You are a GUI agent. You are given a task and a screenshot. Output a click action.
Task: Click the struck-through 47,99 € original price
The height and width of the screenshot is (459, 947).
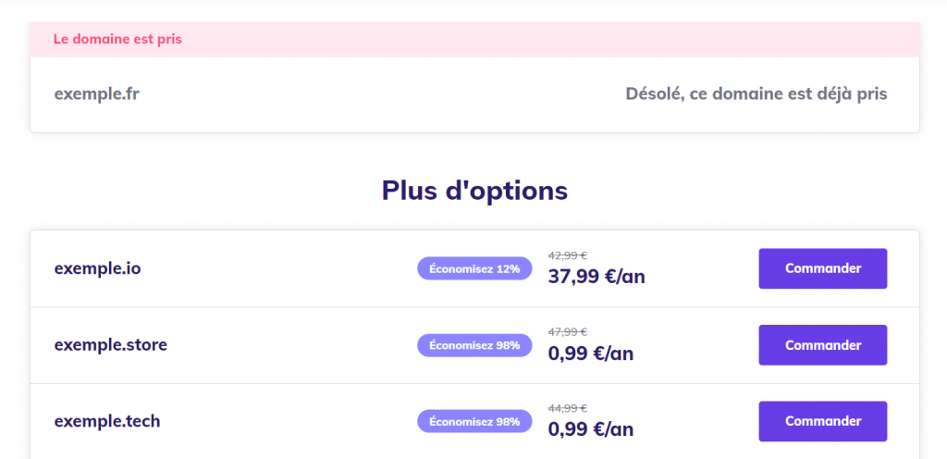(568, 331)
